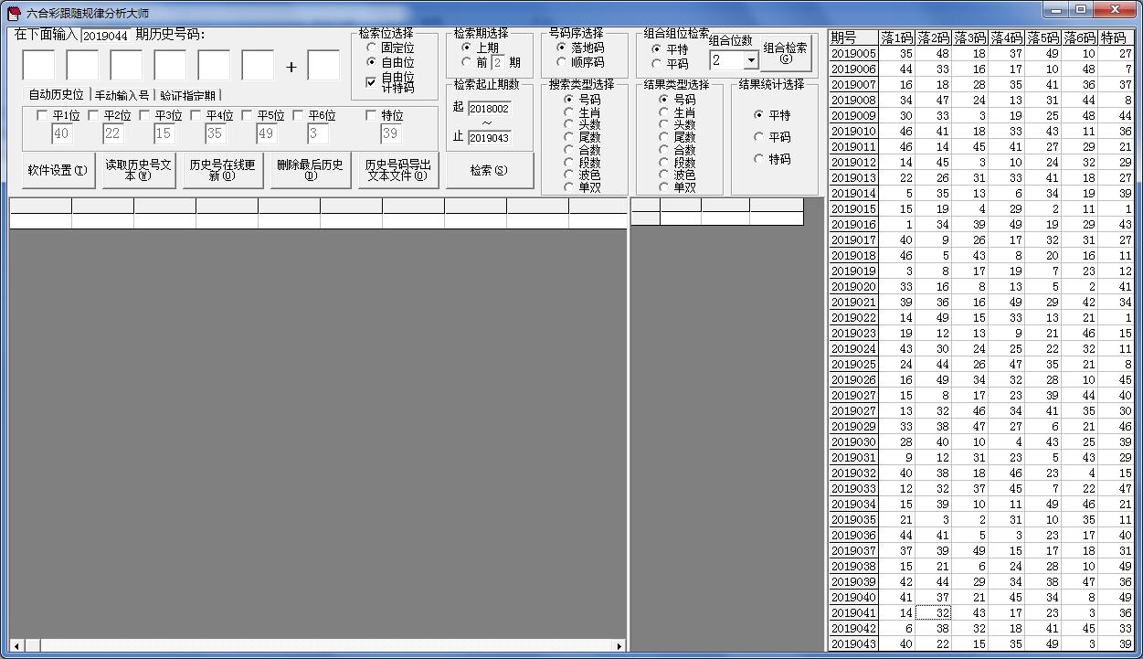
Task: Enable the 平1位 checkbox
Action: [42, 116]
